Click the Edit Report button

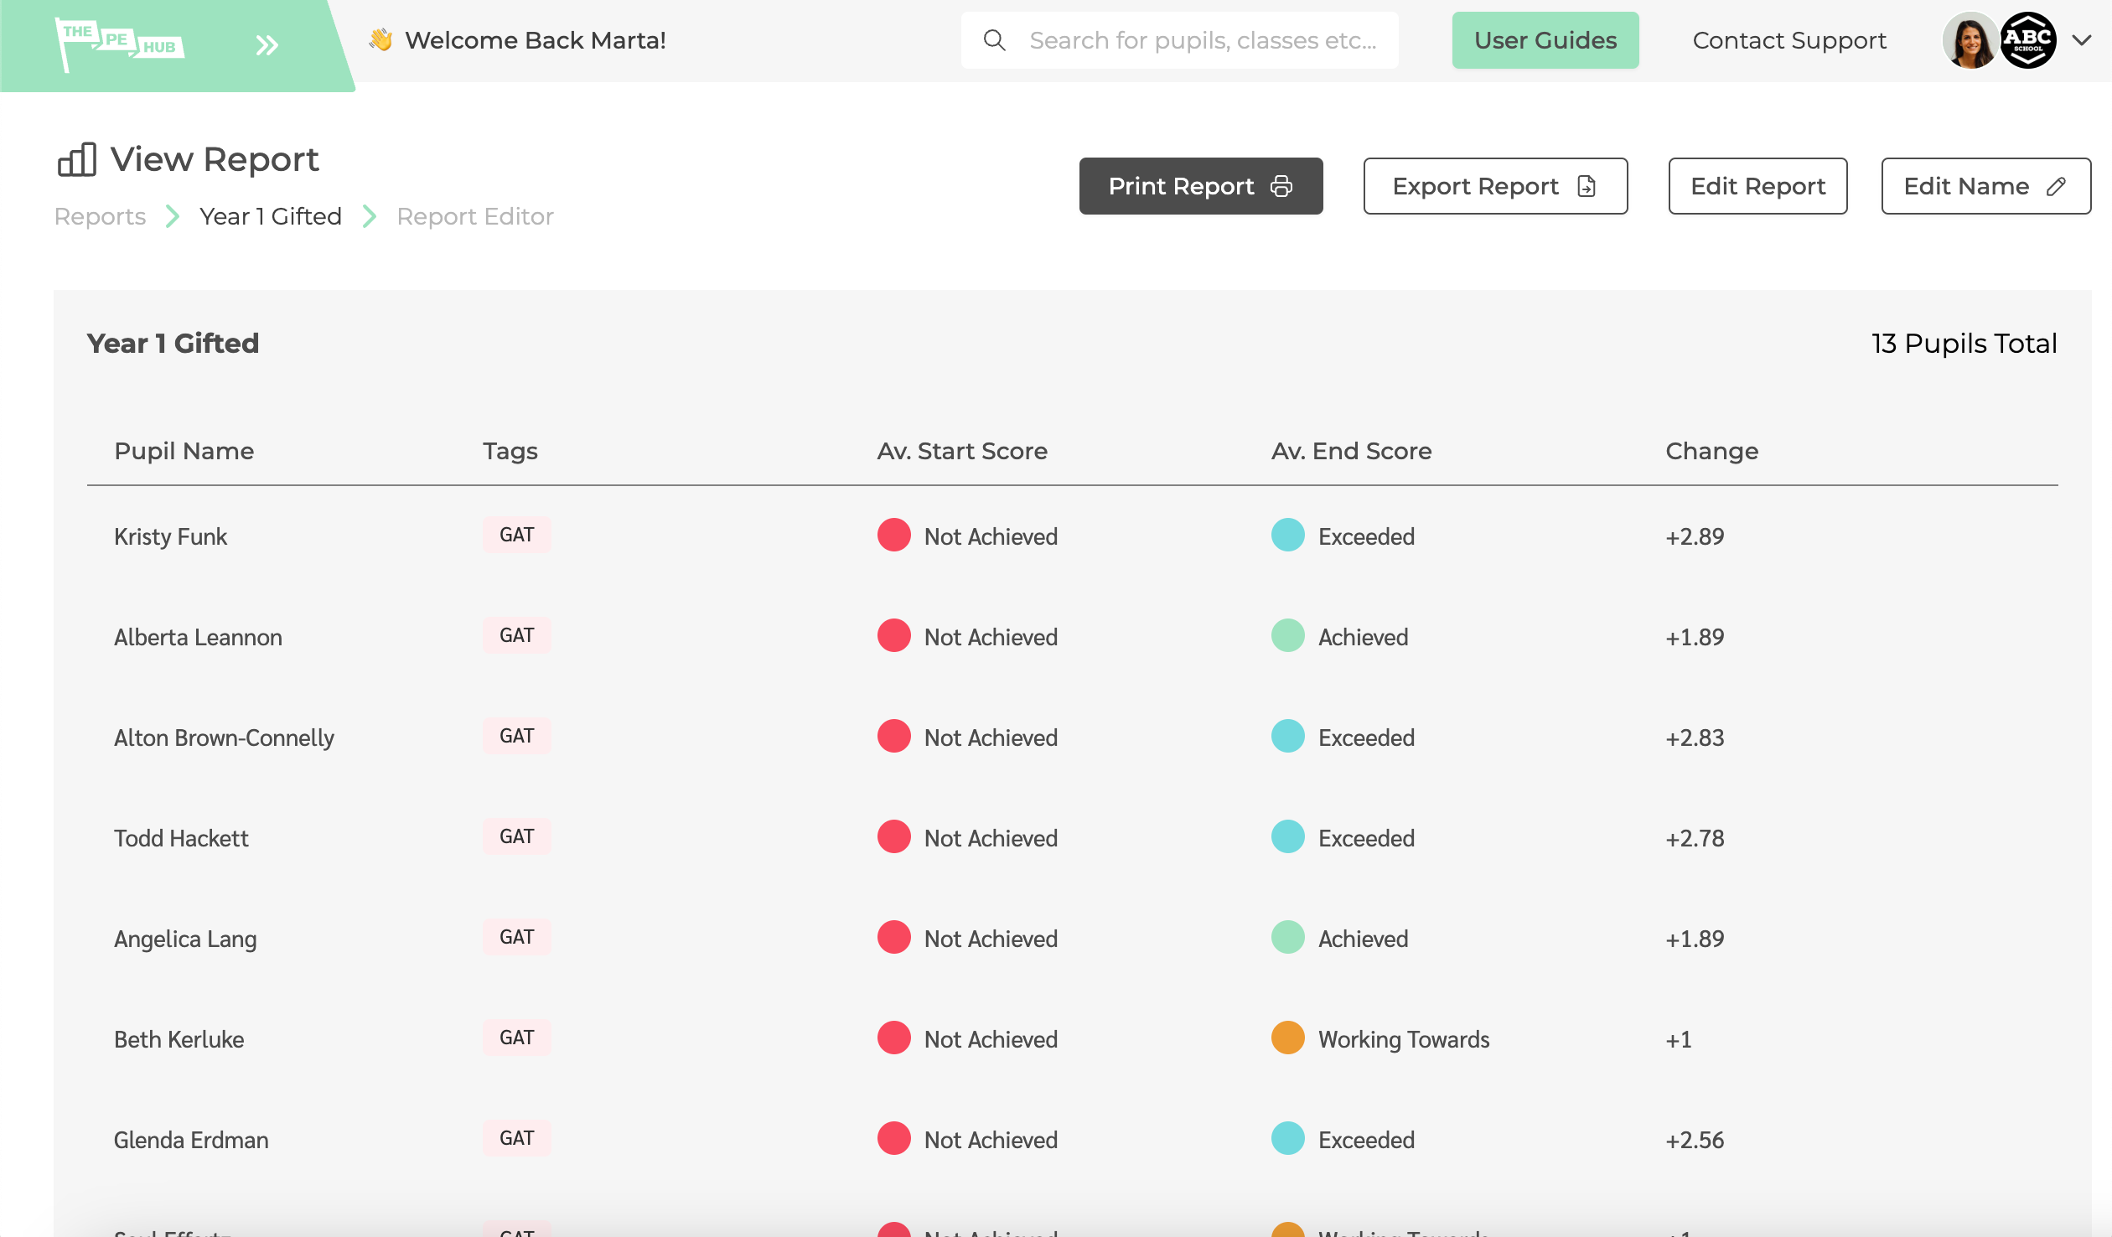point(1757,185)
